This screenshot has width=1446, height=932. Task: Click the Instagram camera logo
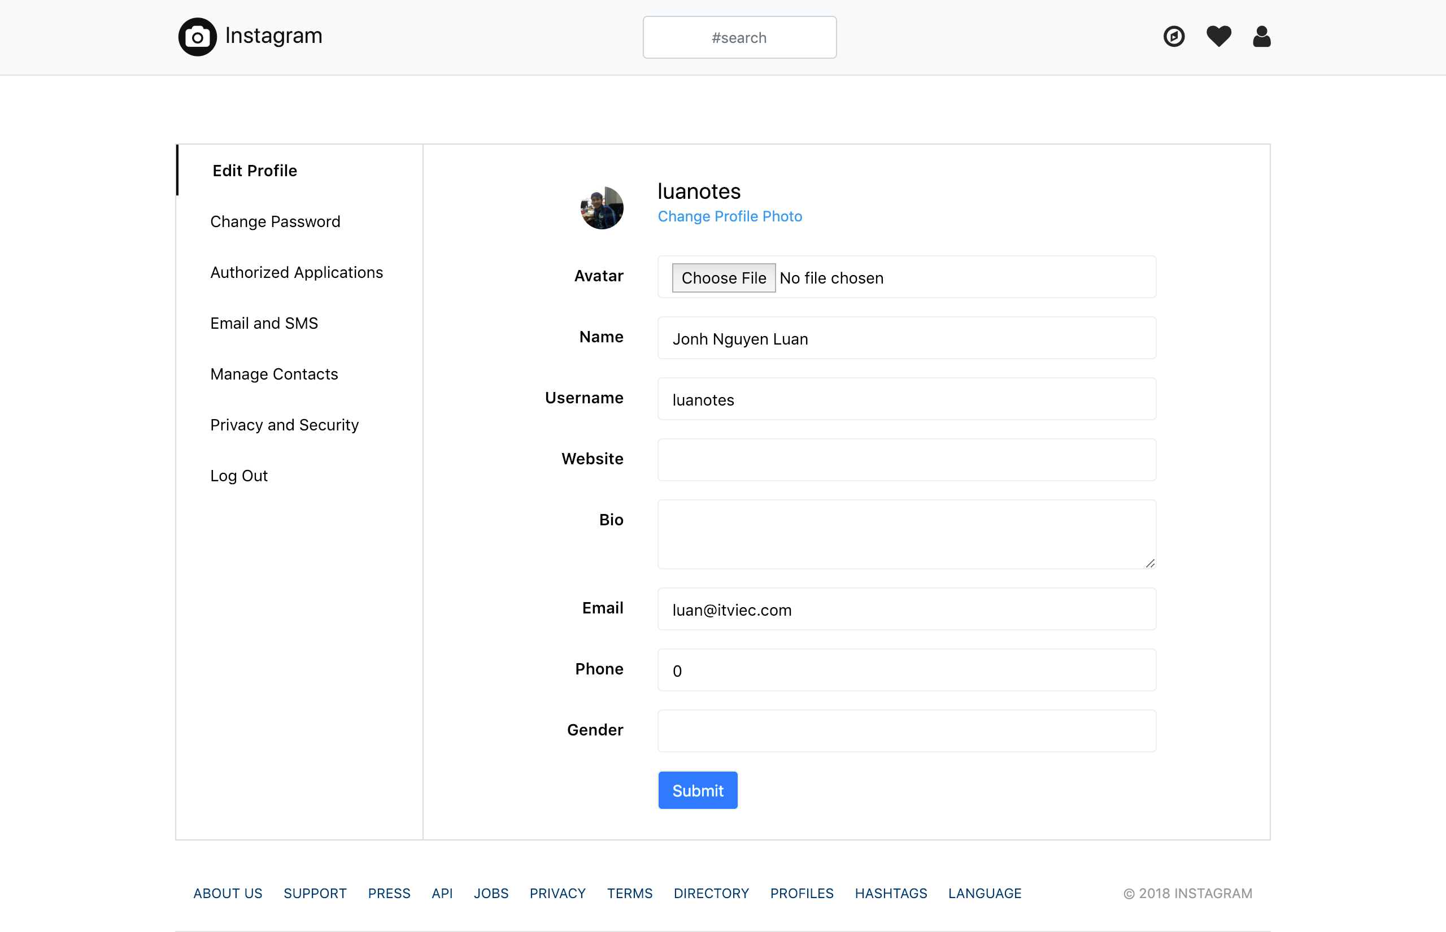coord(197,36)
